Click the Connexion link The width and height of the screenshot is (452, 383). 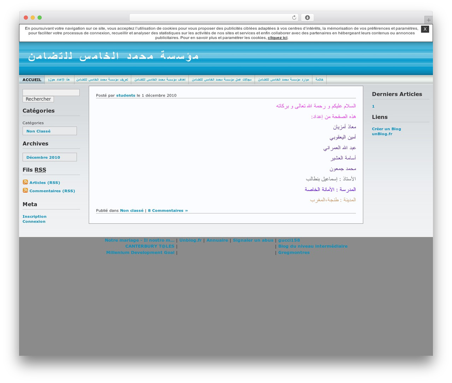(x=34, y=222)
